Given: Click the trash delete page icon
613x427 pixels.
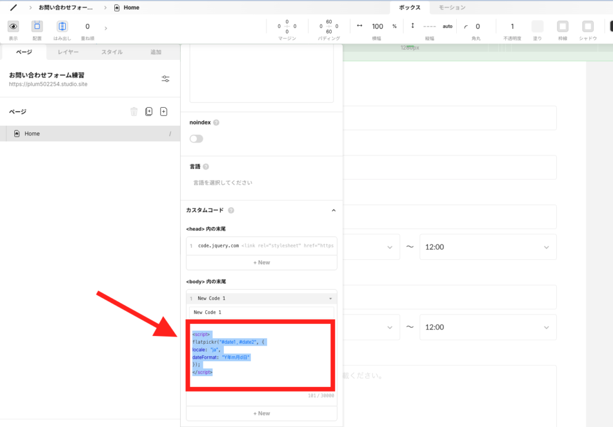Looking at the screenshot, I should 134,111.
